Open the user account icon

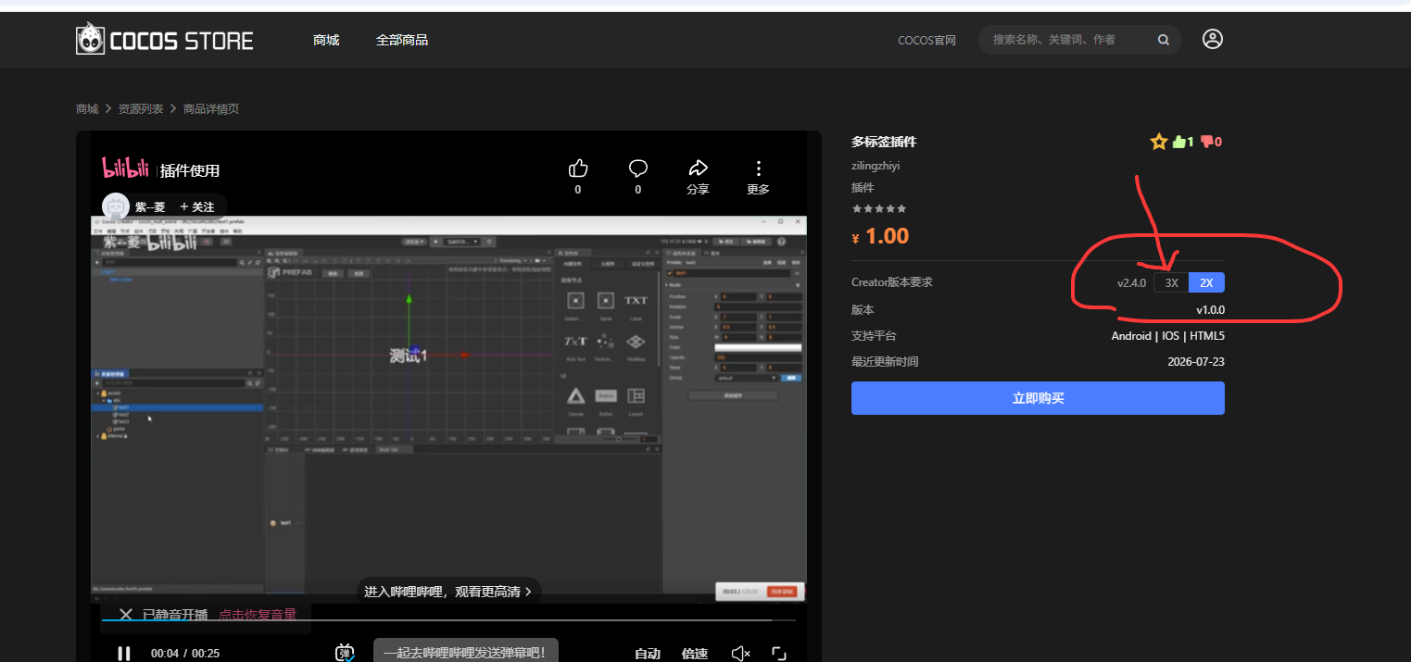coord(1212,39)
